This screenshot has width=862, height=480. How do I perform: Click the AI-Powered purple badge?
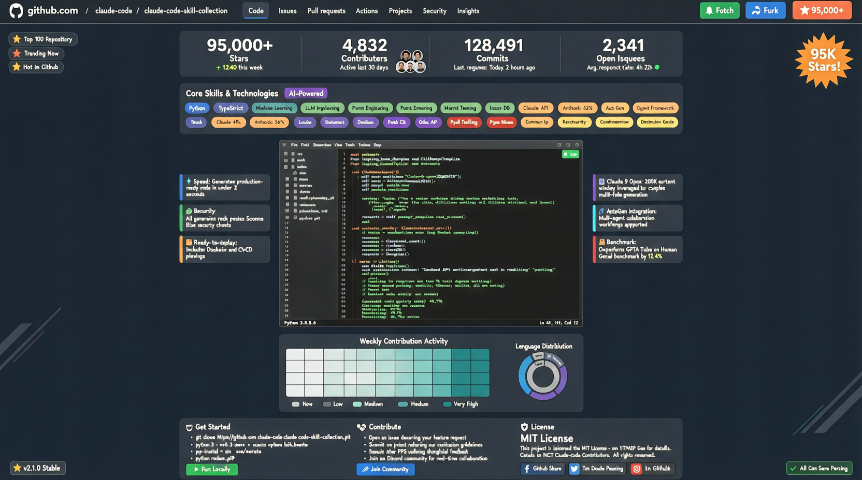tap(306, 94)
